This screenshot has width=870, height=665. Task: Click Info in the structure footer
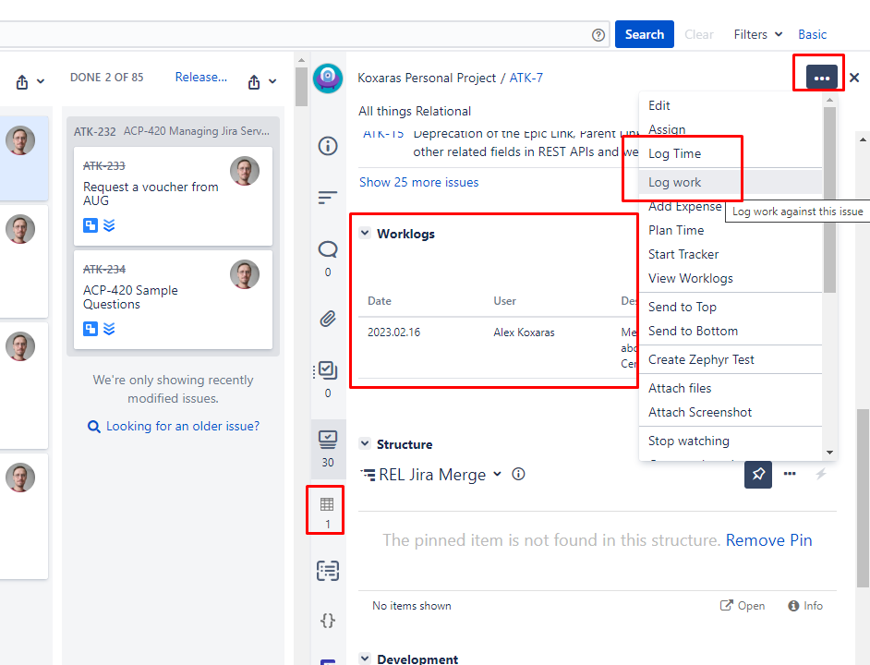click(x=805, y=606)
